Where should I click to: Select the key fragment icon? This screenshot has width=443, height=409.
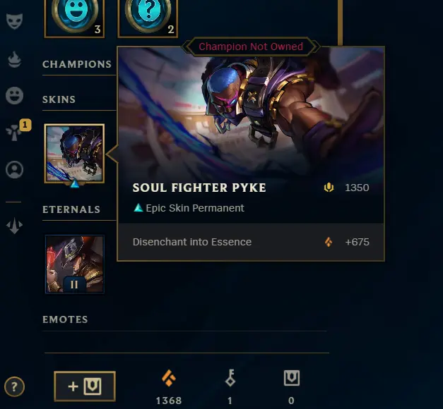230,378
